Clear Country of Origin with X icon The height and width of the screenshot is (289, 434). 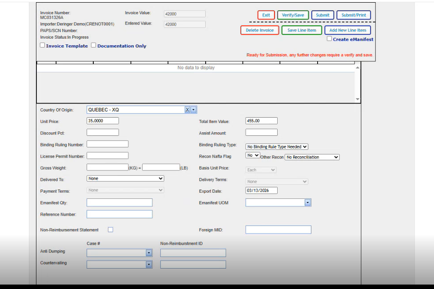click(x=187, y=110)
